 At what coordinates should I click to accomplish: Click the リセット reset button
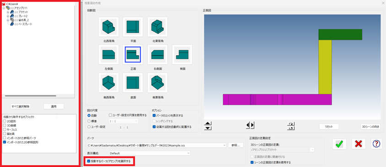pos(329,126)
